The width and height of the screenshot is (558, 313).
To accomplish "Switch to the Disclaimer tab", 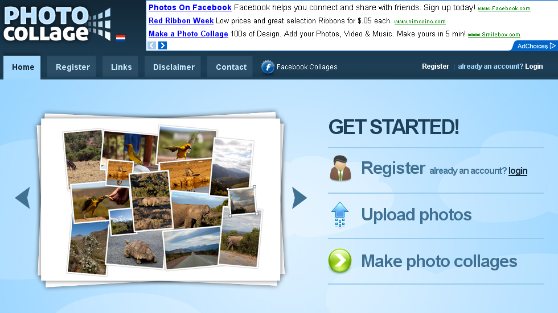I will [x=173, y=67].
